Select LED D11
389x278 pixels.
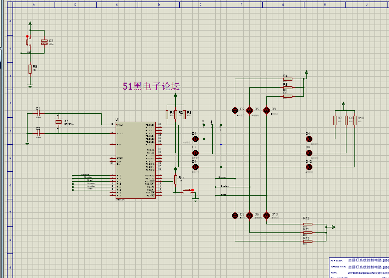click(x=195, y=167)
